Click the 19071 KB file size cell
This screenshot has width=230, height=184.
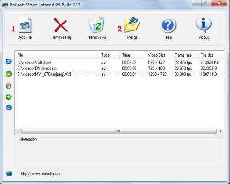pos(209,74)
